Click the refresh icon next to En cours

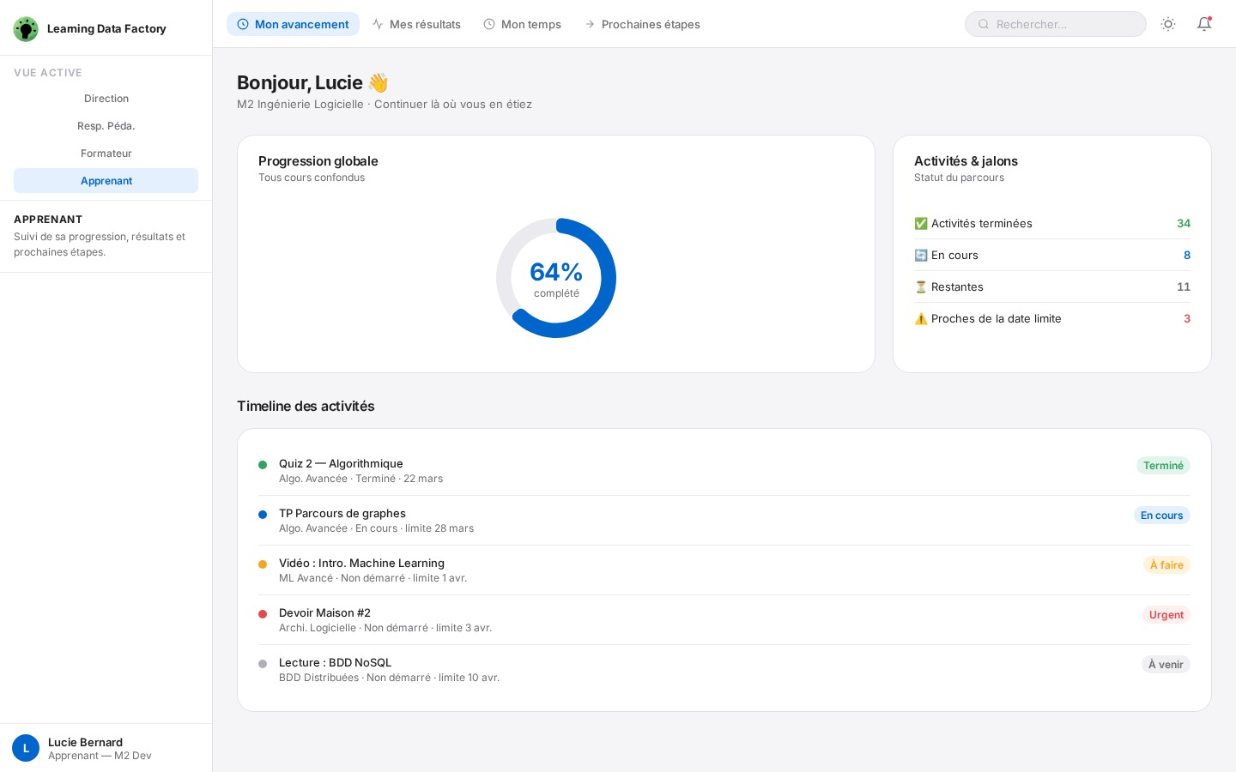(921, 256)
